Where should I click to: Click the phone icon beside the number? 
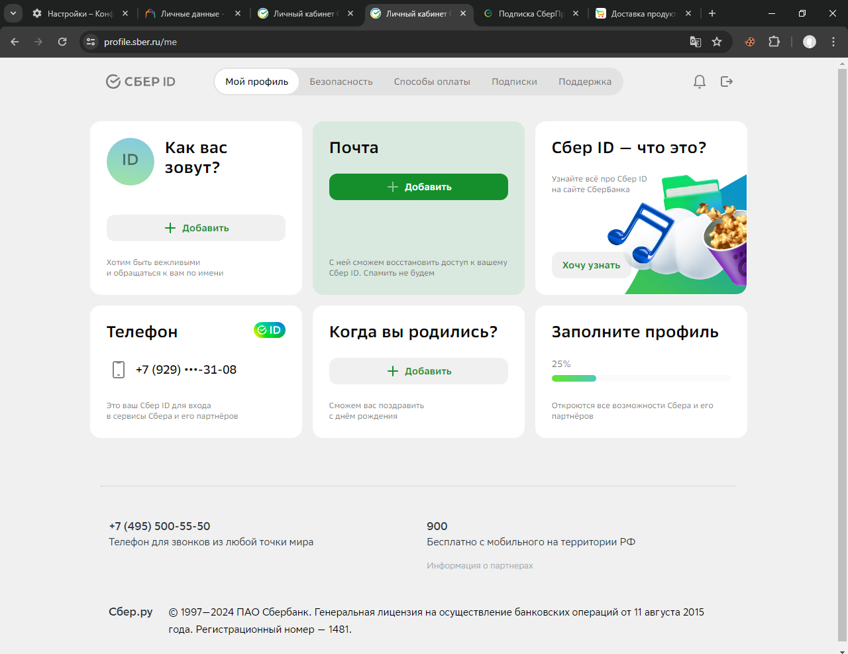(x=119, y=370)
